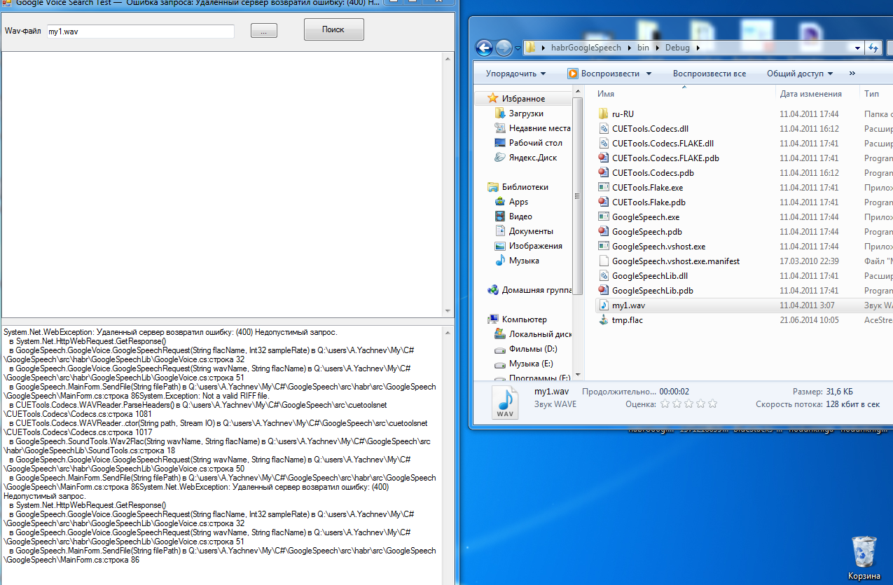Screen dimensions: 893x585
Task: Click tmp.flac date 21.06.2014 10:05
Action: [809, 319]
